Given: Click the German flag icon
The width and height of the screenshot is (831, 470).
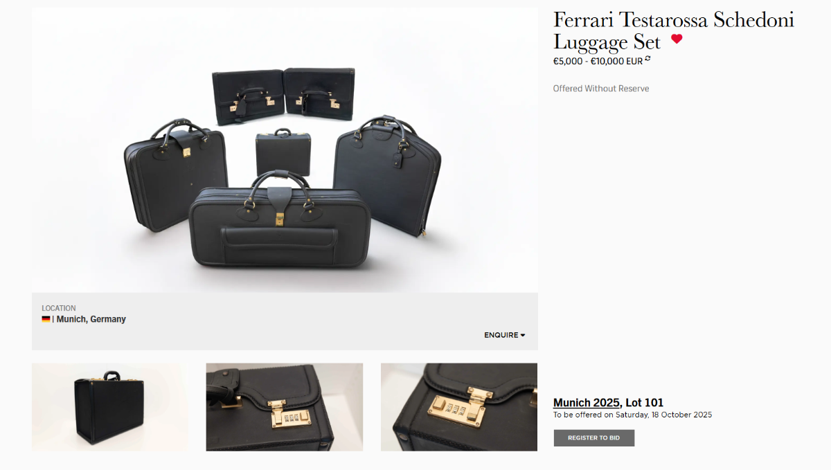Looking at the screenshot, I should tap(46, 319).
